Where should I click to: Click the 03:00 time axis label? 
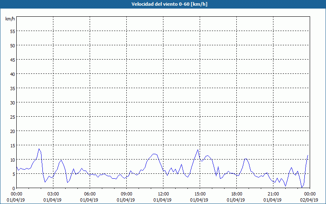[x=53, y=194]
